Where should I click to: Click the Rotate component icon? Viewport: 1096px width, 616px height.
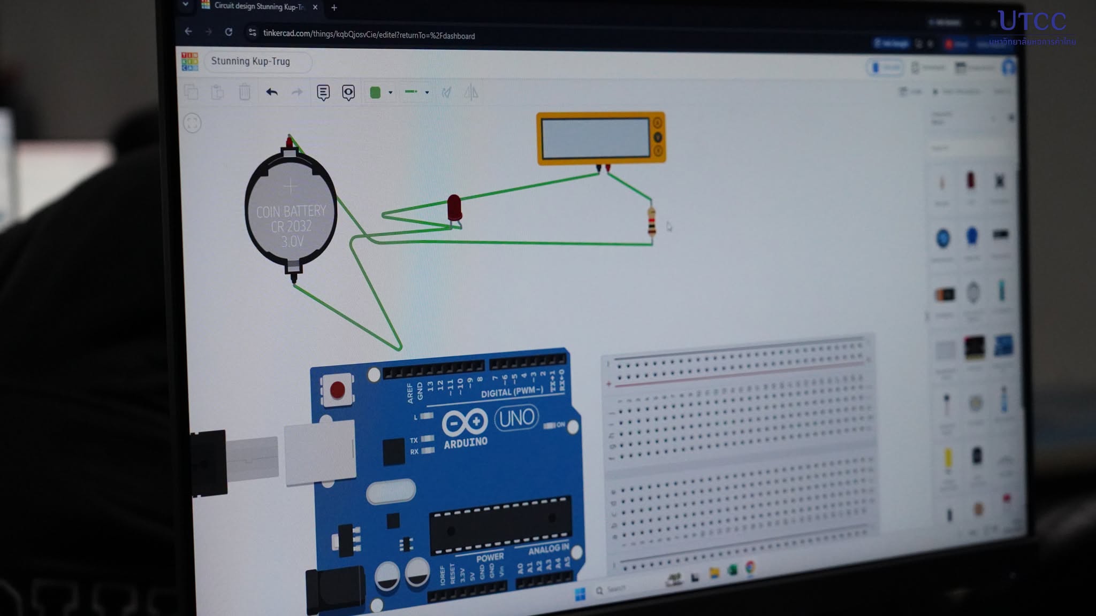coord(446,93)
